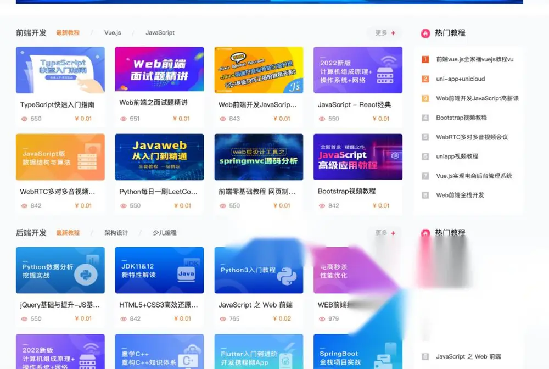
Task: Click the card title Bootstrap视频教程
Action: click(x=346, y=191)
